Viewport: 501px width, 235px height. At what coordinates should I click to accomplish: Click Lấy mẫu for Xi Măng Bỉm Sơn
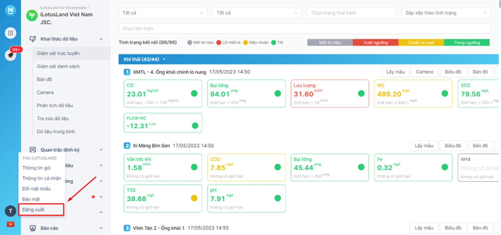(x=424, y=146)
